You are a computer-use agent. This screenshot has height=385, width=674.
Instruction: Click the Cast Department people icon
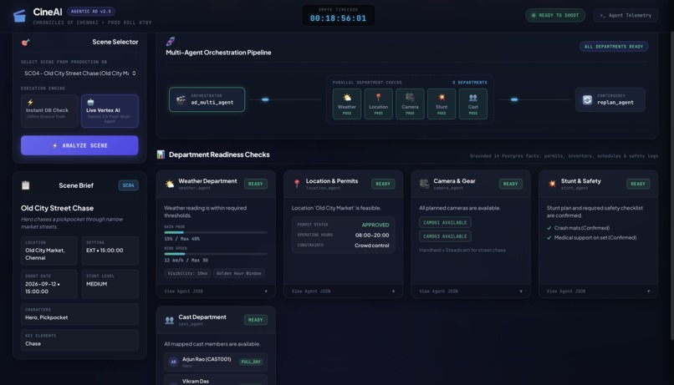click(x=170, y=320)
